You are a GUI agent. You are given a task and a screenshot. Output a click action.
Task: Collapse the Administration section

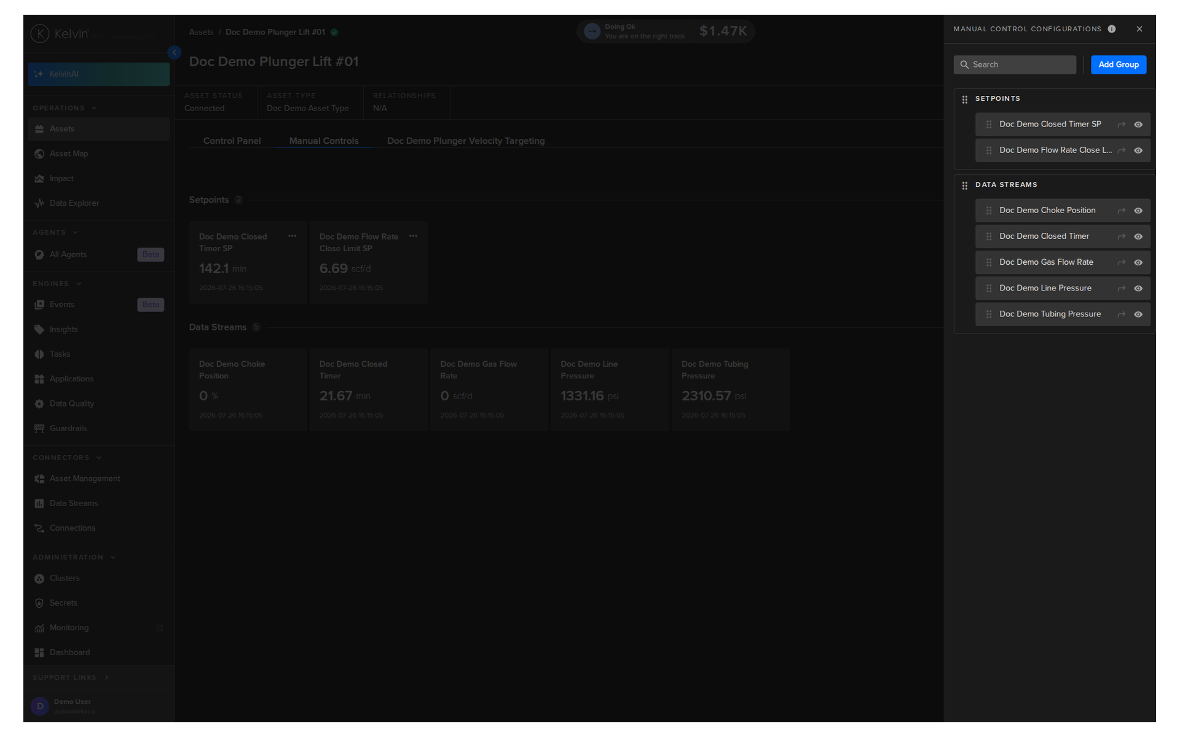coord(74,558)
